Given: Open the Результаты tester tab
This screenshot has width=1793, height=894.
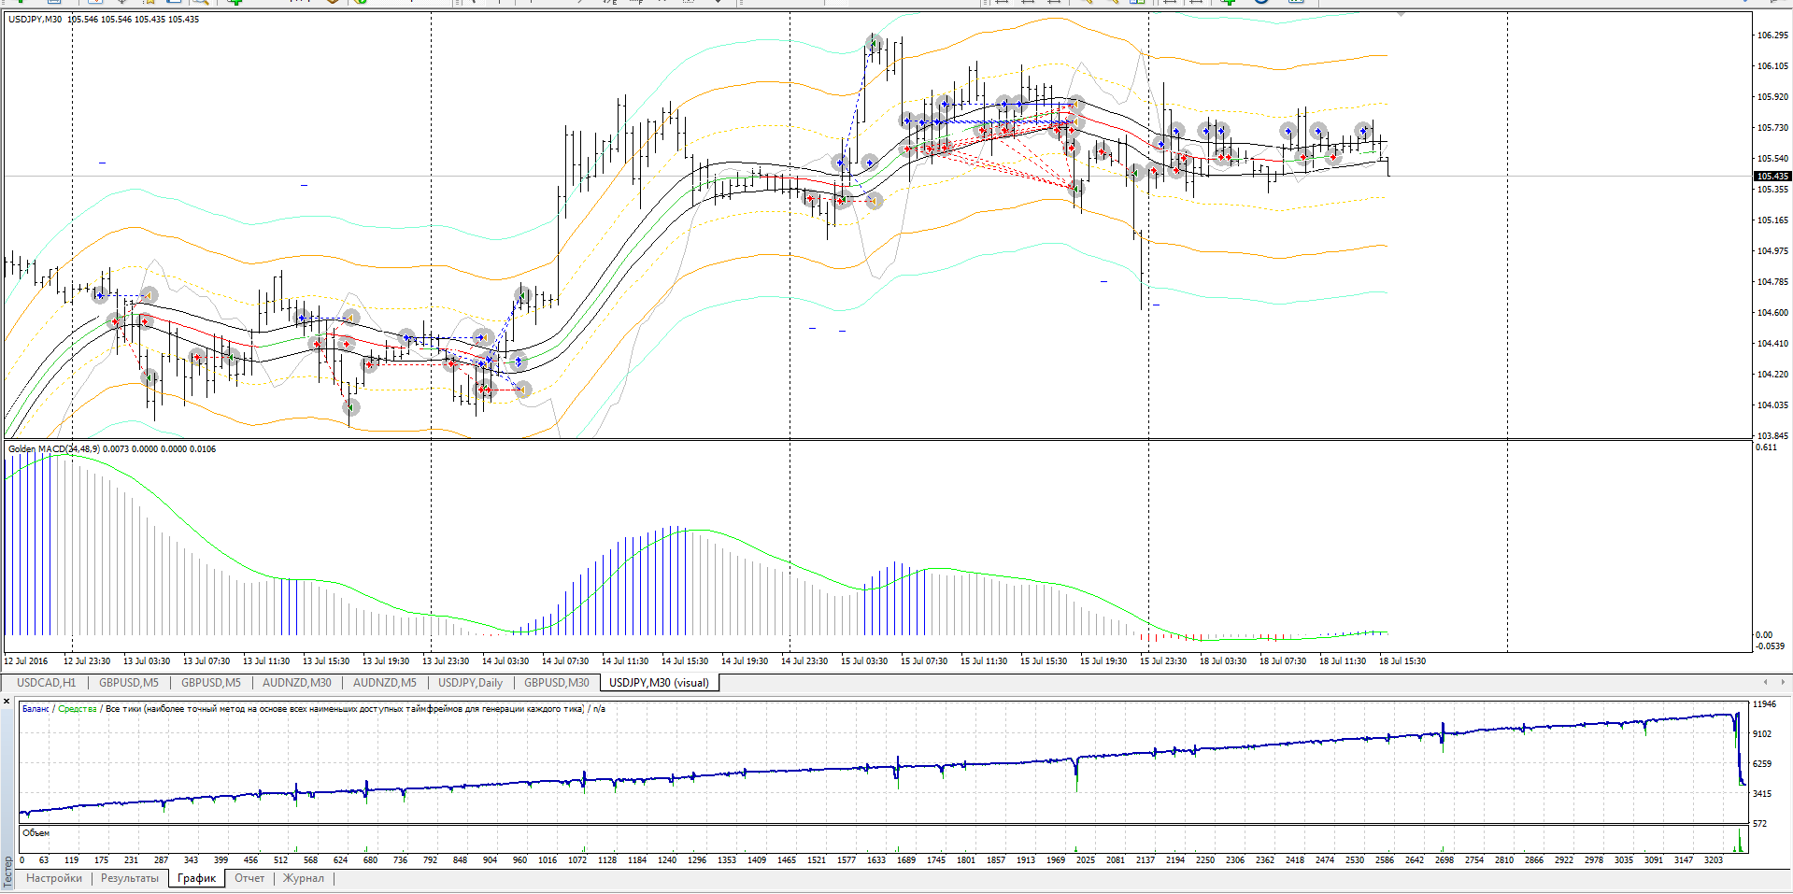Looking at the screenshot, I should [x=130, y=878].
